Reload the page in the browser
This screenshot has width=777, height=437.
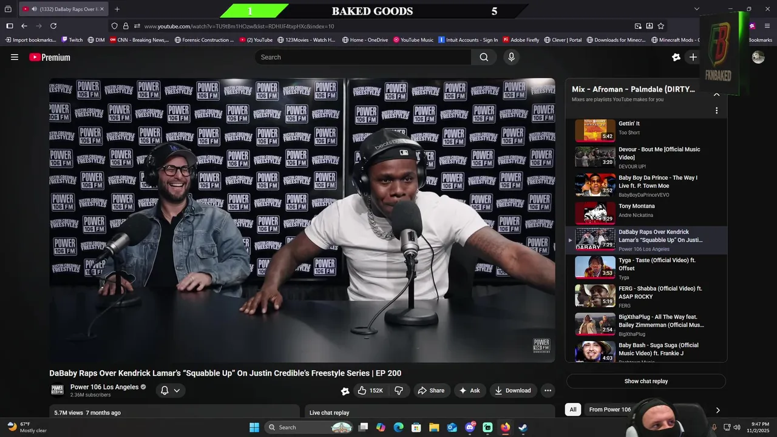[53, 26]
